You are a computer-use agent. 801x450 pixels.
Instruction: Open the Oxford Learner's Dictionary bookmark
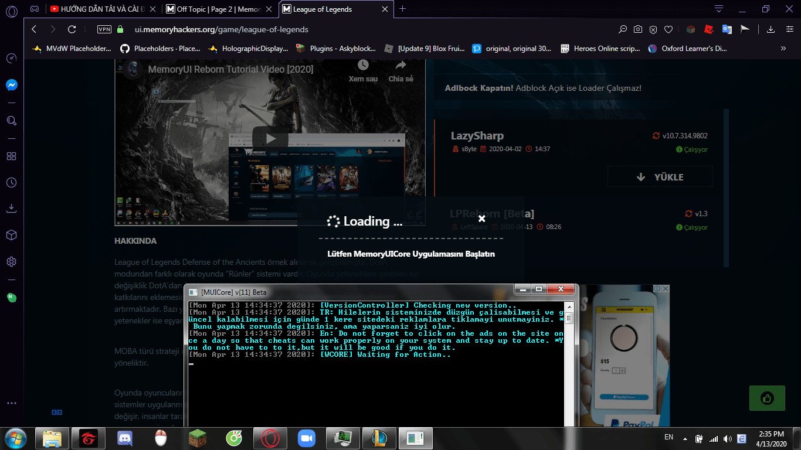coord(688,49)
